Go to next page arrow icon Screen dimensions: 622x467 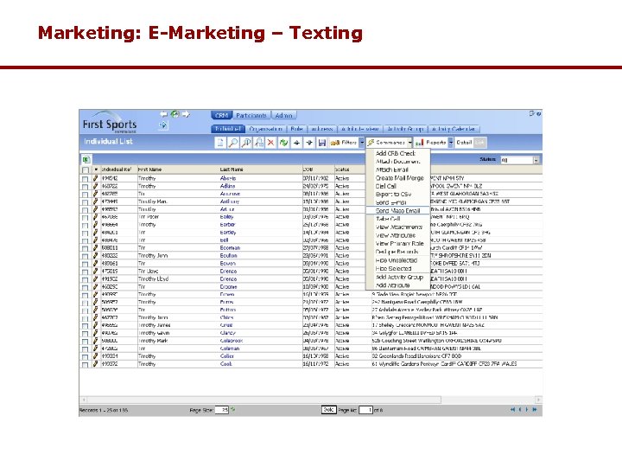point(527,409)
